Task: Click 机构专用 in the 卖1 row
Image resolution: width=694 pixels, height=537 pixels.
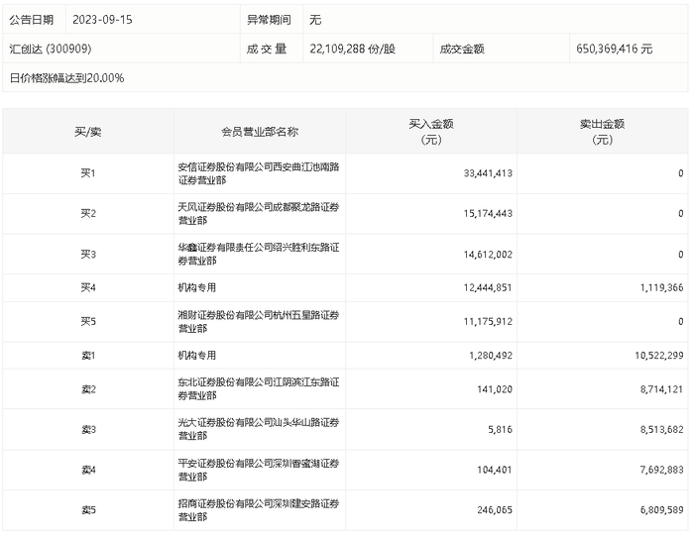Action: 197,356
